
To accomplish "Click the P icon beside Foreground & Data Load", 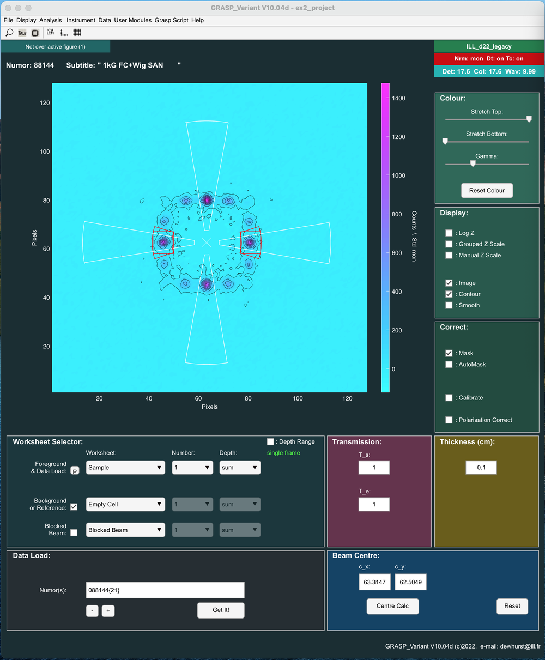I will coord(74,469).
